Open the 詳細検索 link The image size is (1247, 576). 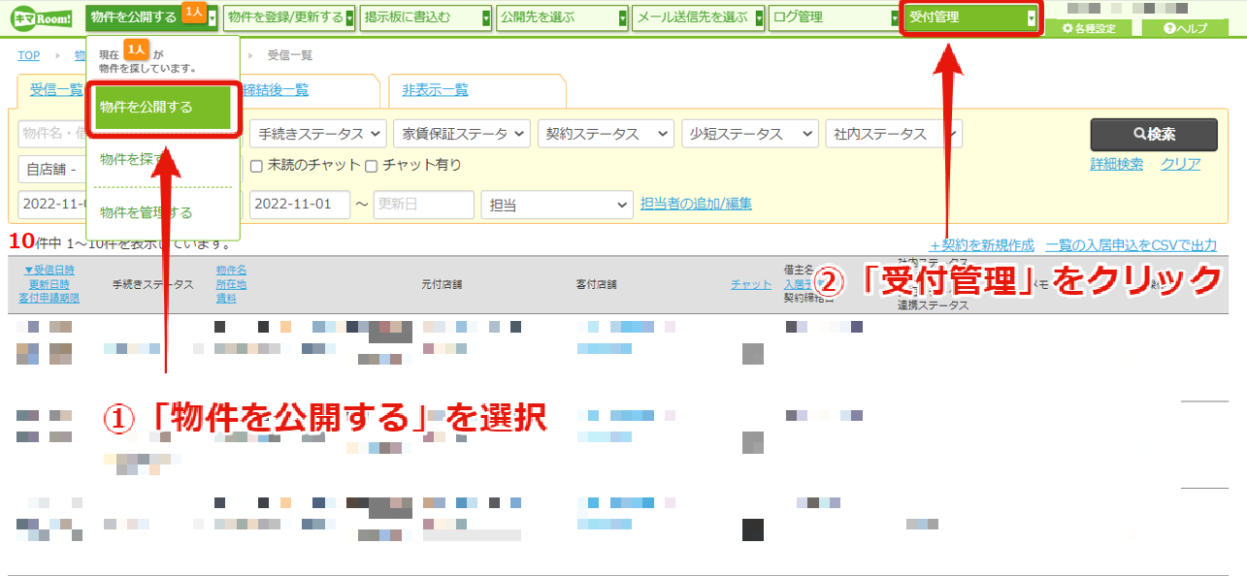click(x=1115, y=164)
